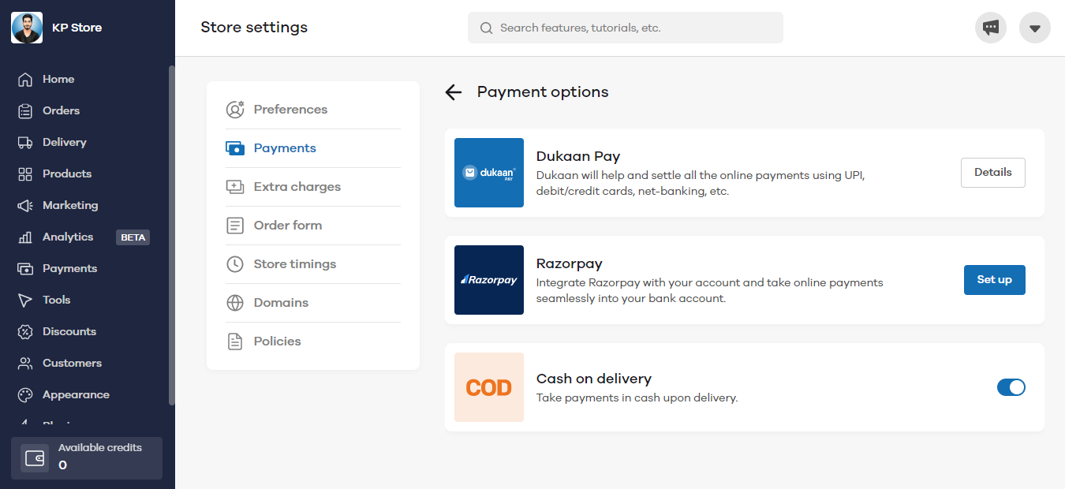Open Analytics from the sidebar
The image size is (1065, 489).
tap(68, 237)
